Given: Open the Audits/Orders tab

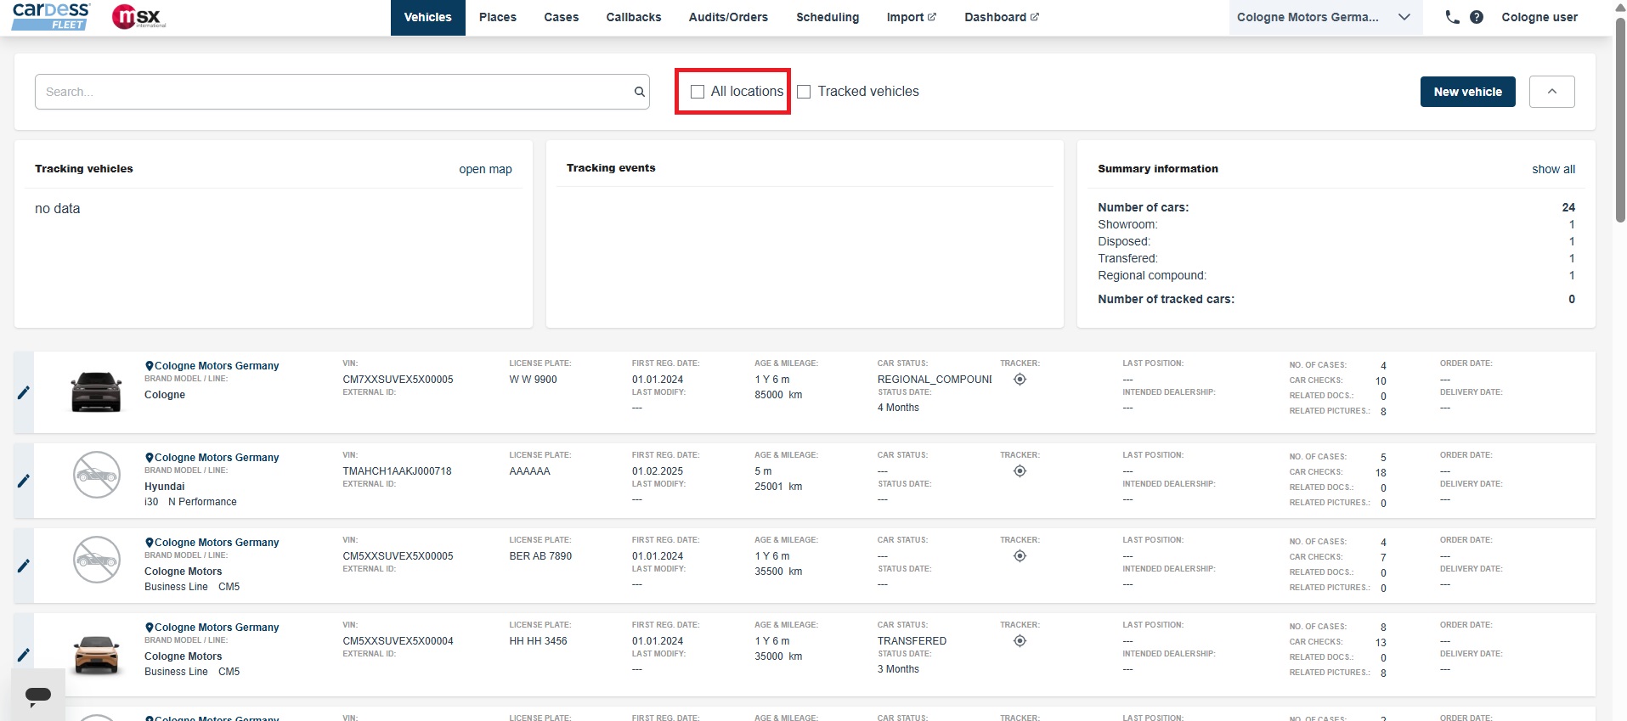Looking at the screenshot, I should [727, 17].
